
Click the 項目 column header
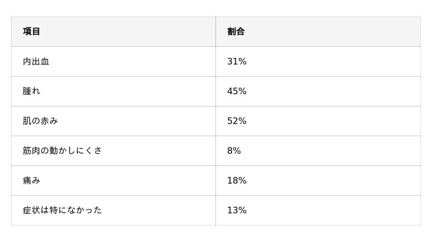coord(31,31)
